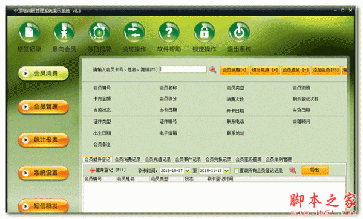The width and height of the screenshot is (363, 219).
Task: Open the 会员消费 sidebar button
Action: (44, 74)
